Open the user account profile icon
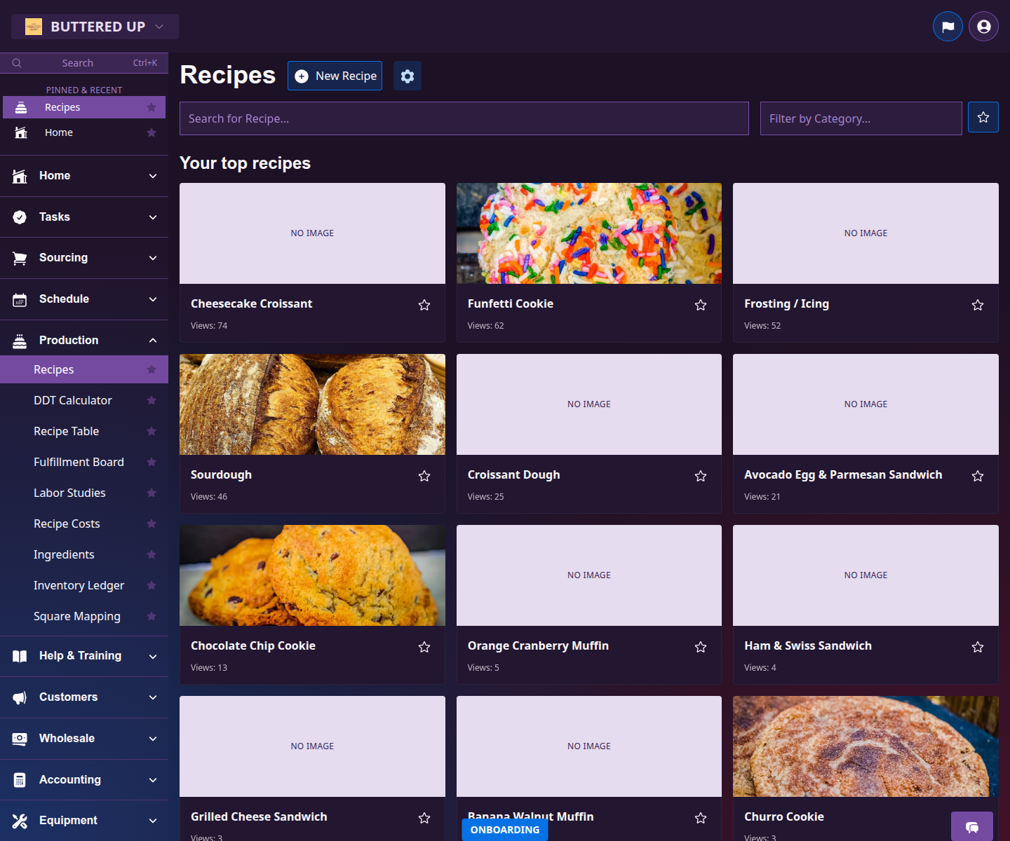 [x=983, y=26]
